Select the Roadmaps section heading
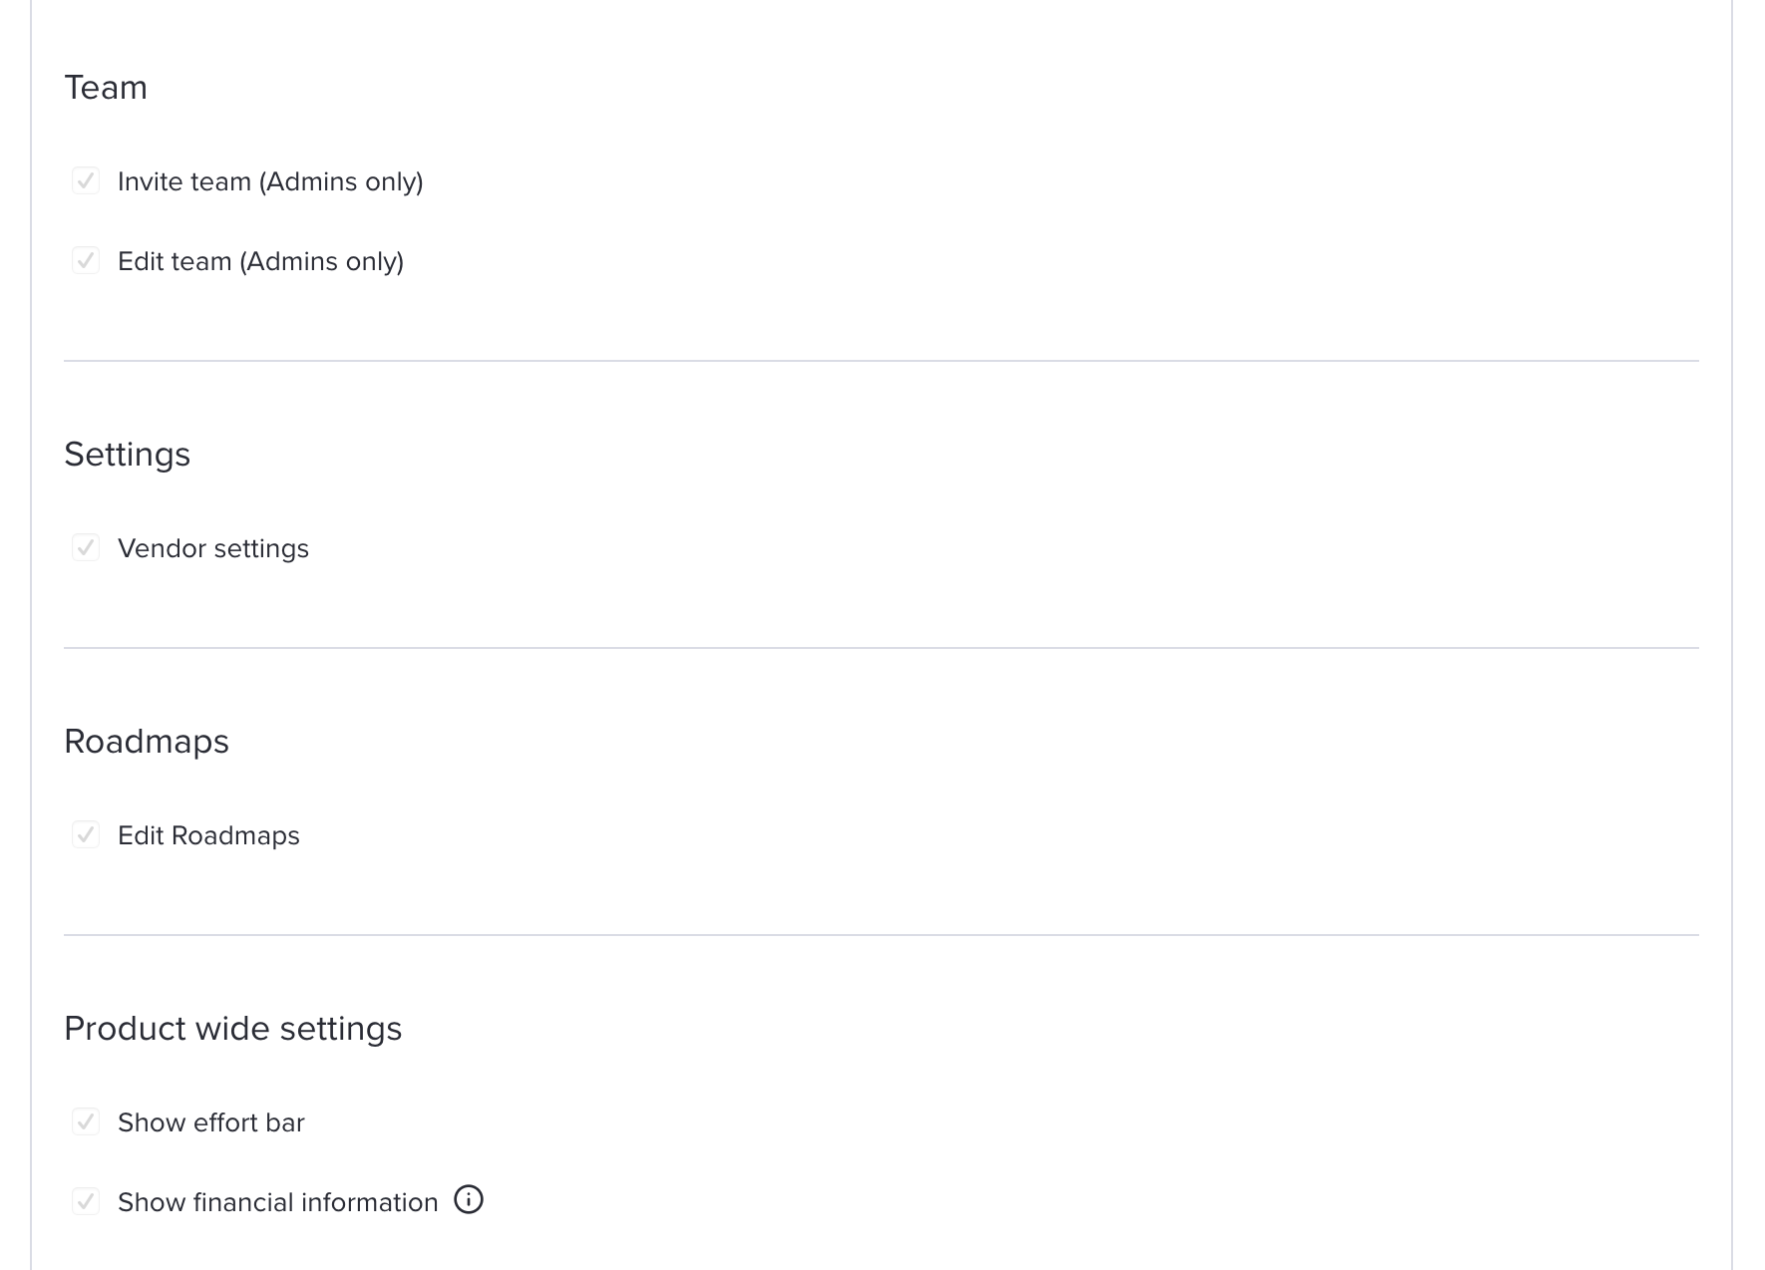The height and width of the screenshot is (1270, 1765). [x=147, y=742]
